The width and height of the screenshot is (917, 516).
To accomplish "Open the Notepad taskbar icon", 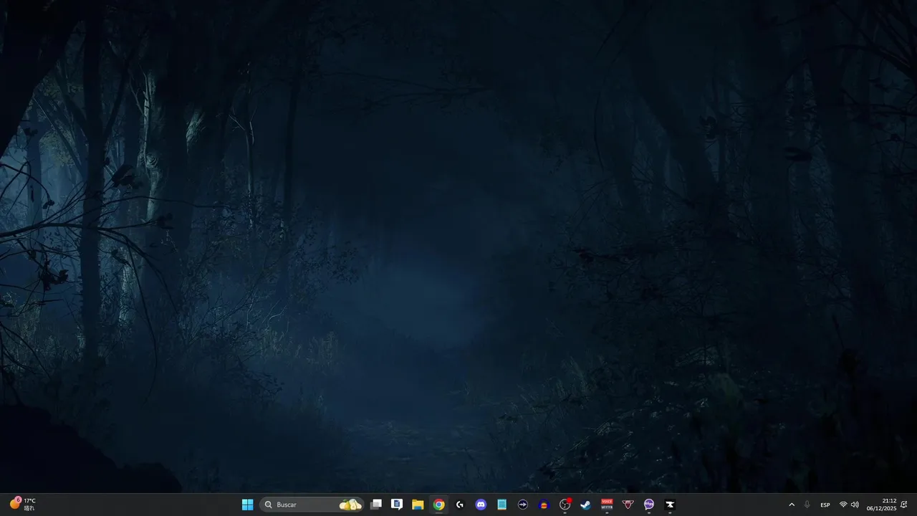I will [502, 505].
